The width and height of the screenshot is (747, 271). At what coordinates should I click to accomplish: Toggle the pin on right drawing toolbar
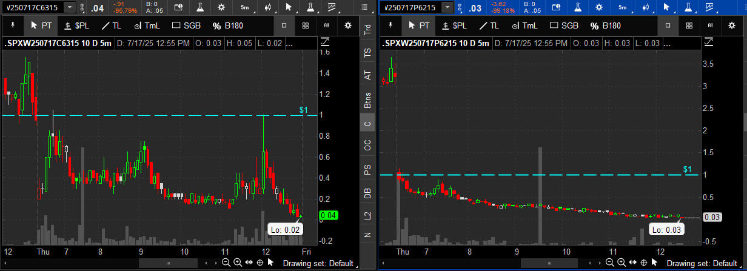tap(390, 25)
